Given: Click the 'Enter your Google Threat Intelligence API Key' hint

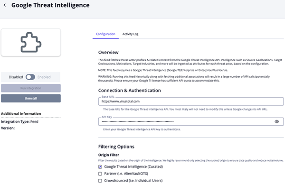Looking at the screenshot, I should click(142, 129).
